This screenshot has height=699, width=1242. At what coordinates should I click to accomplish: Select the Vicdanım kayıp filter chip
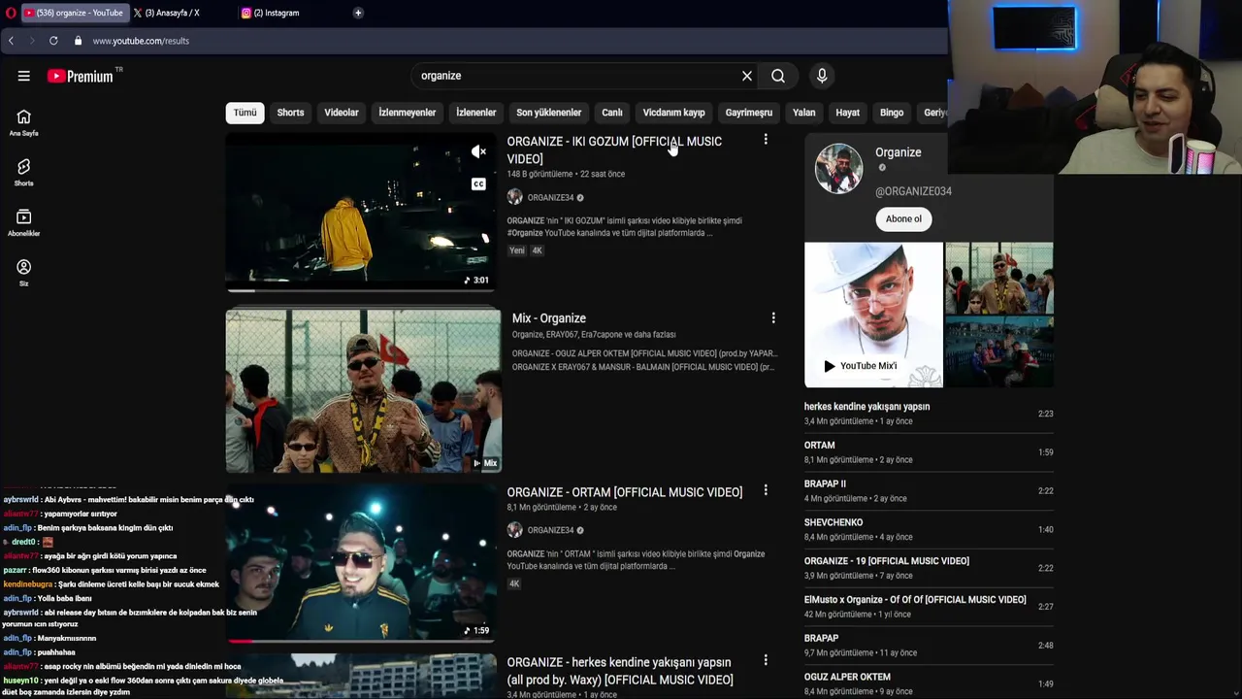(x=673, y=113)
